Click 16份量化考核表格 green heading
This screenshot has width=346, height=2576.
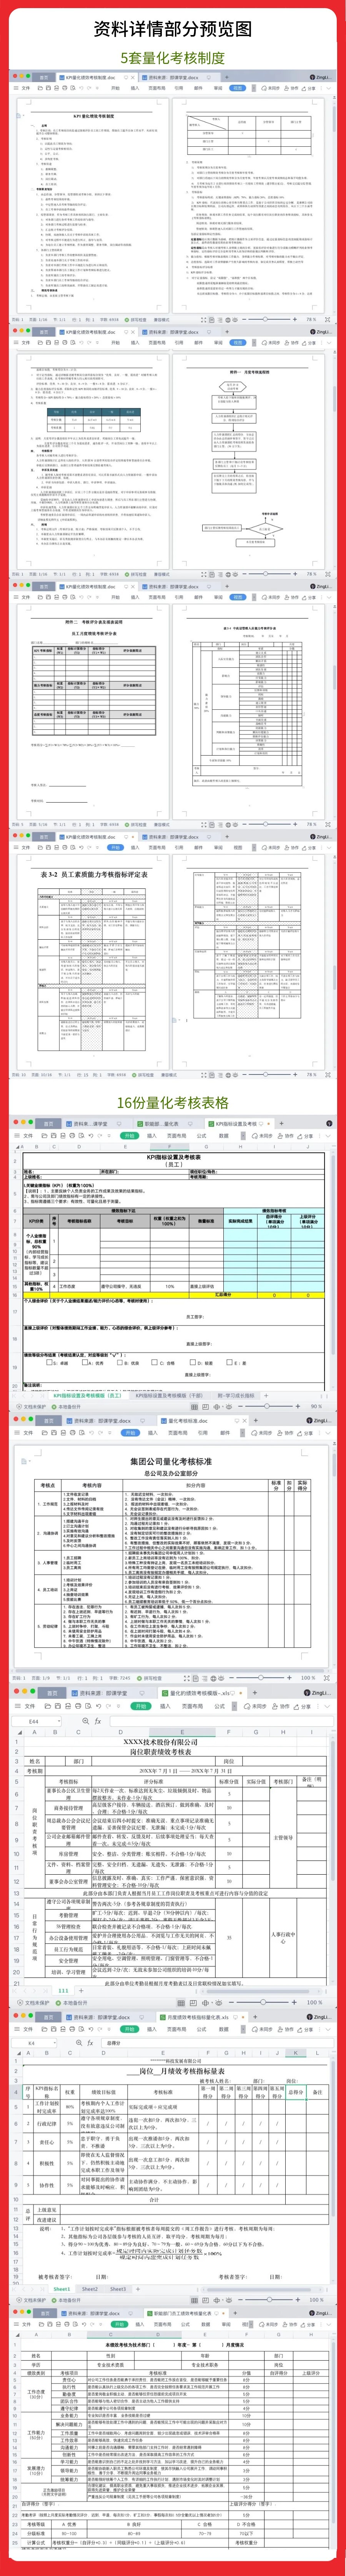173,1102
